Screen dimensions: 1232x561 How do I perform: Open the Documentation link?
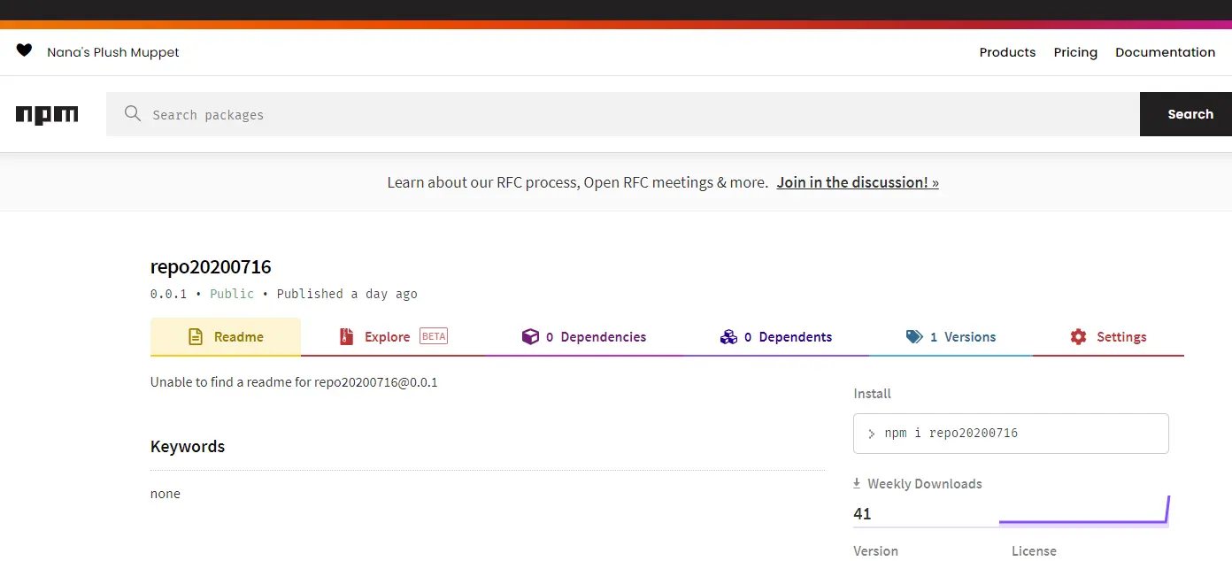pos(1165,52)
